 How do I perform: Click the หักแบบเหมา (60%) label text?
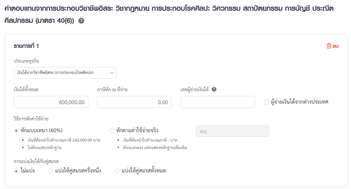(x=42, y=130)
